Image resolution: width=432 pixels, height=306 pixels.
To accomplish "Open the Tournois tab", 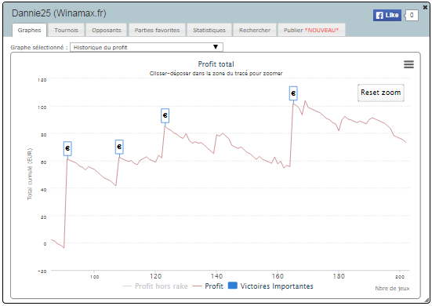I will [x=66, y=30].
